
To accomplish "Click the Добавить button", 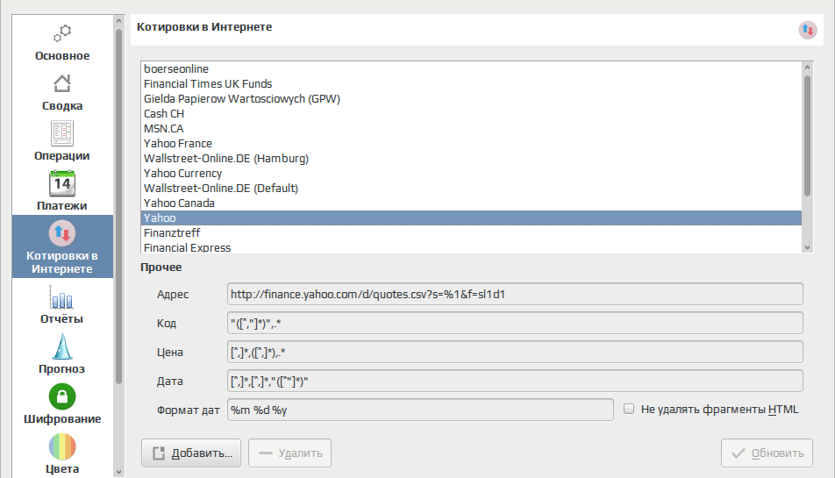I will [191, 453].
